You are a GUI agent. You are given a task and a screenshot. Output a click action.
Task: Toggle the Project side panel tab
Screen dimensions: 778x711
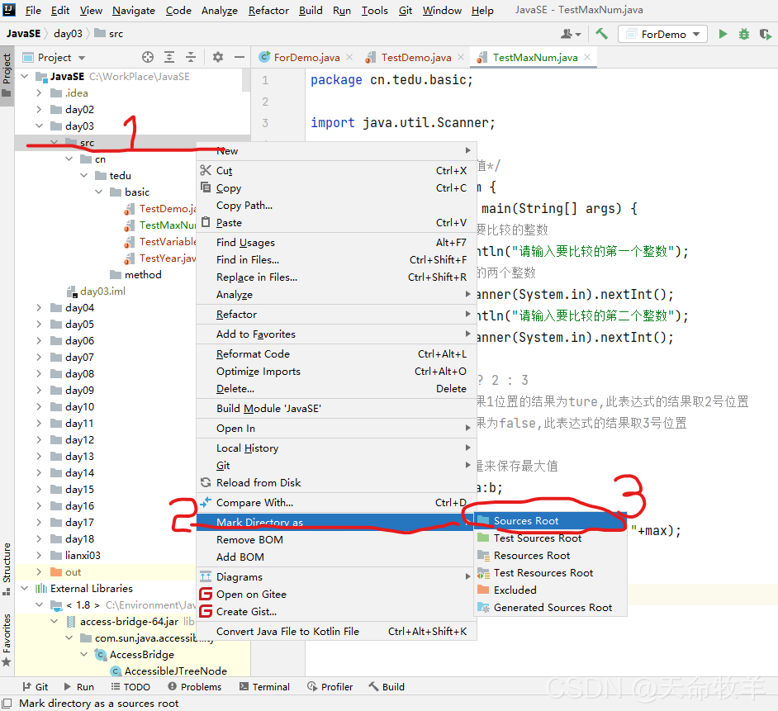(7, 76)
